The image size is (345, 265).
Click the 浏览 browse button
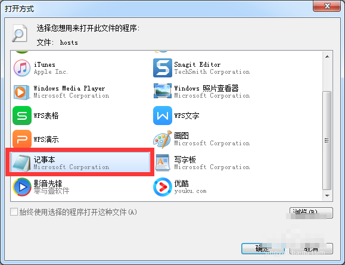[x=311, y=213]
